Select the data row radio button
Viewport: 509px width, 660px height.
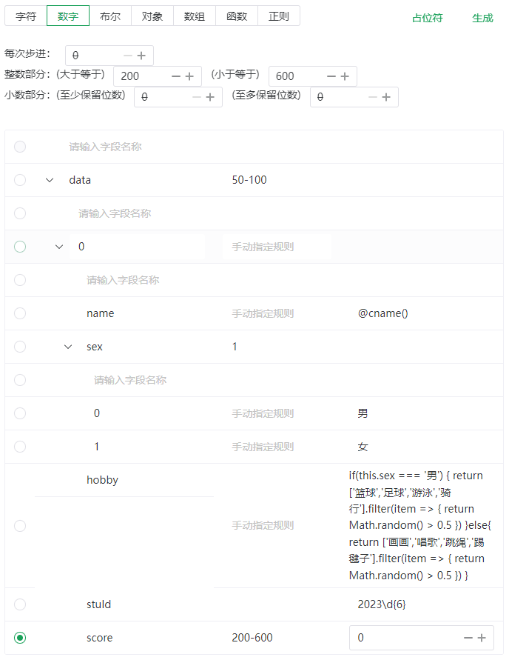coord(20,180)
